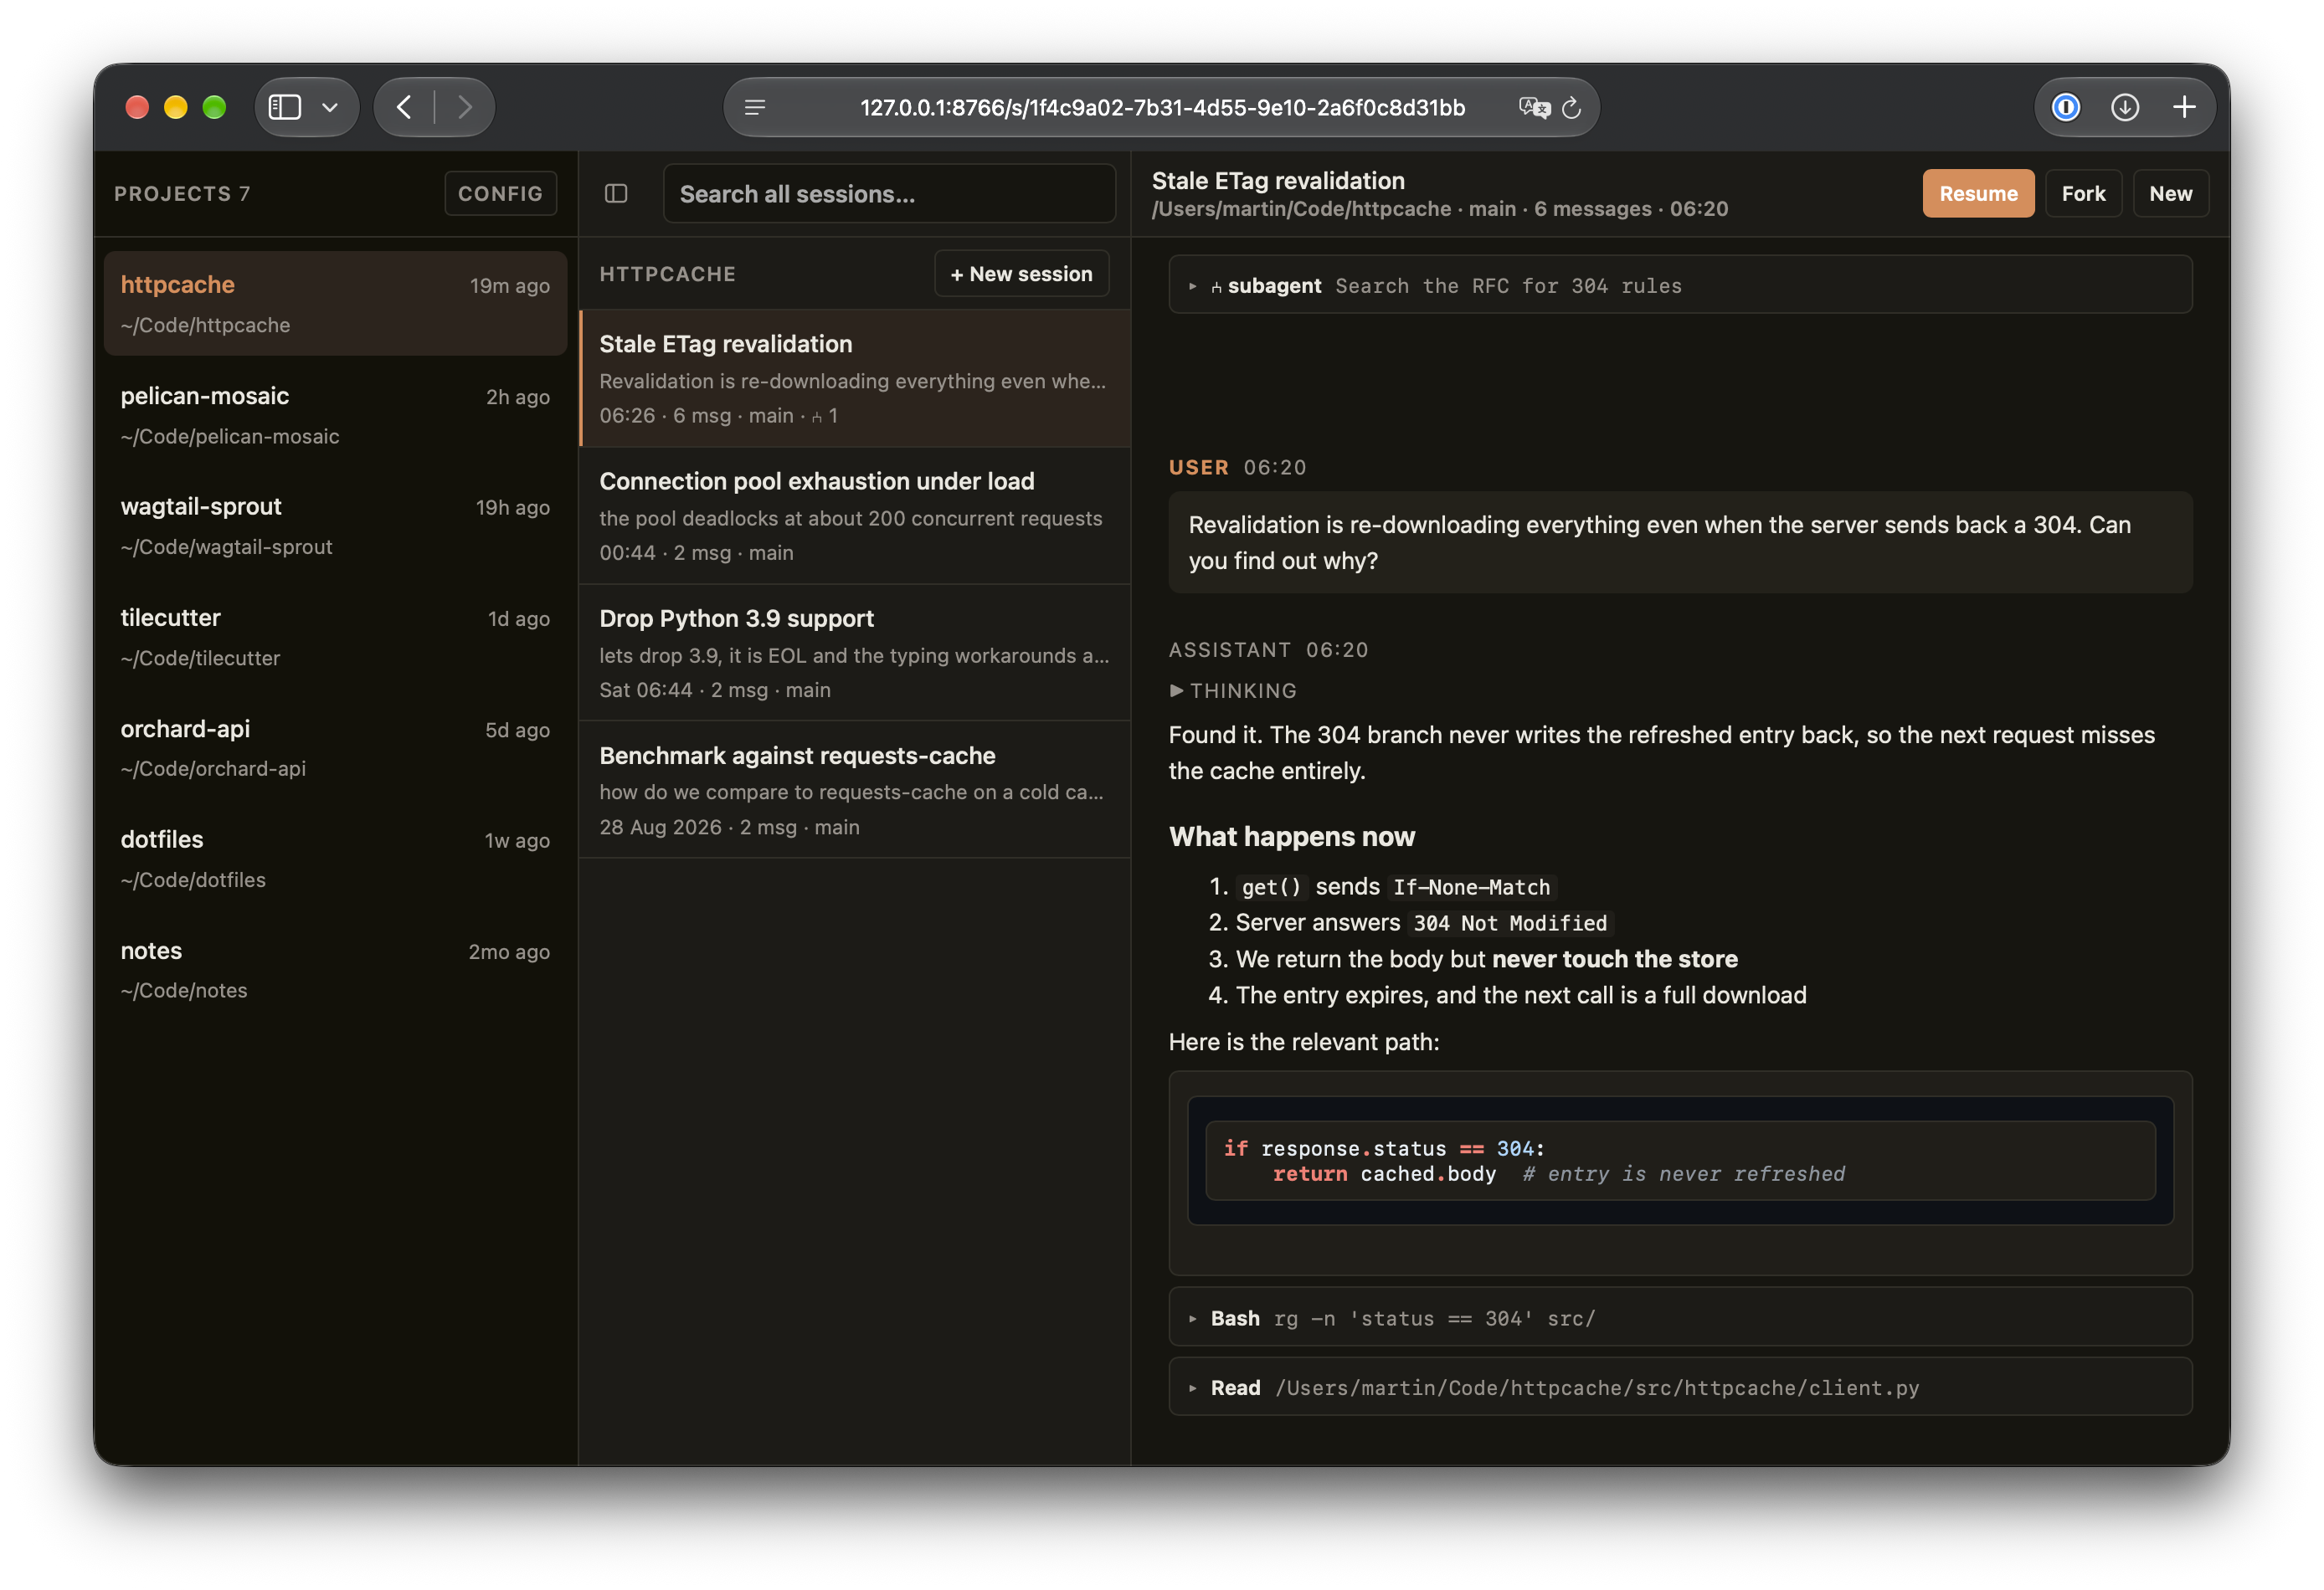Click the address bar URL field
Viewport: 2324px width, 1590px height.
(1162, 107)
